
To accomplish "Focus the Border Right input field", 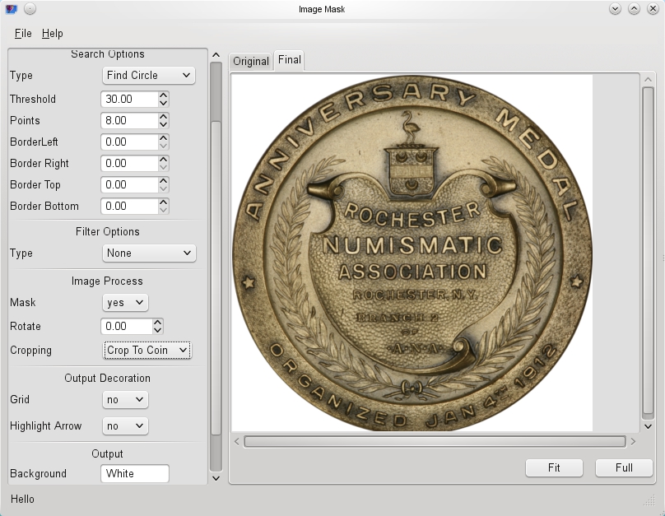I will point(130,163).
